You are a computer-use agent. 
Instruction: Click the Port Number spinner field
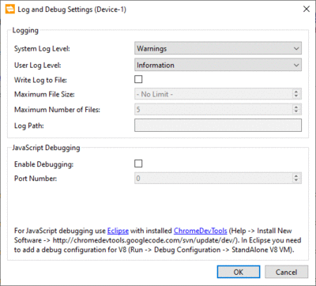coord(218,179)
